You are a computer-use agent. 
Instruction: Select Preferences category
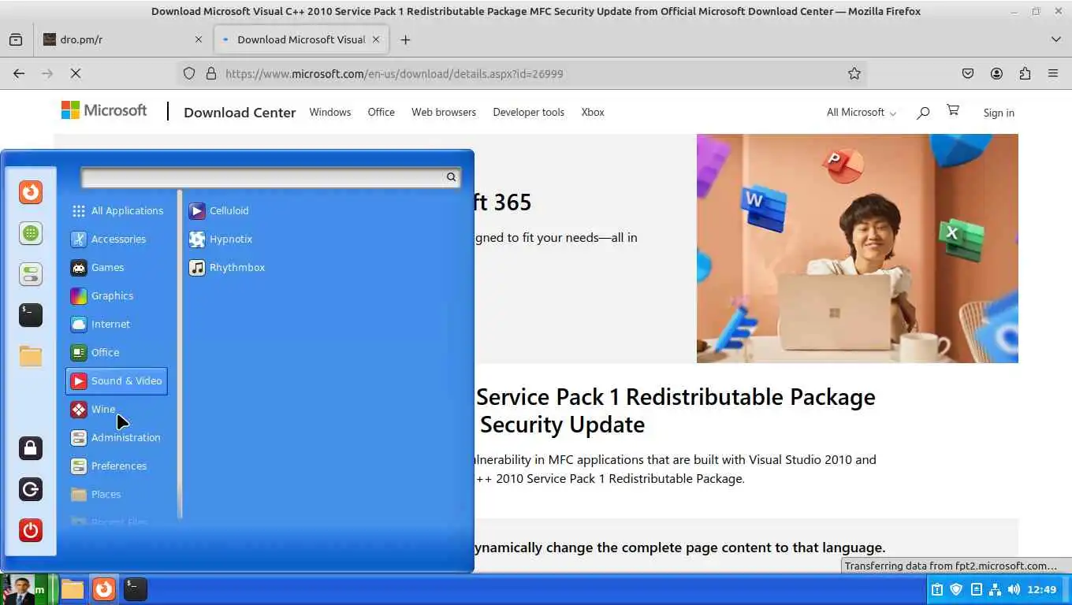117,466
